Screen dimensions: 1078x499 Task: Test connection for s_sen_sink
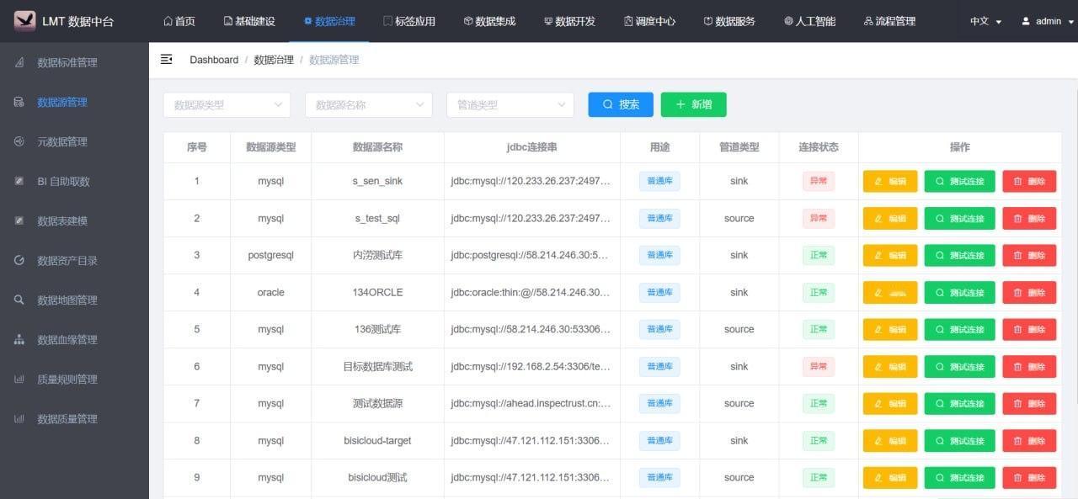pyautogui.click(x=959, y=181)
